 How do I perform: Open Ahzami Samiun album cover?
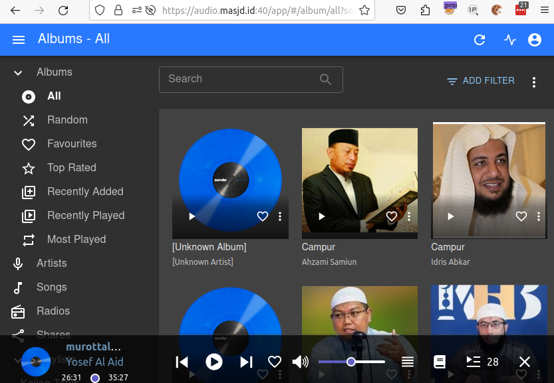pos(360,183)
